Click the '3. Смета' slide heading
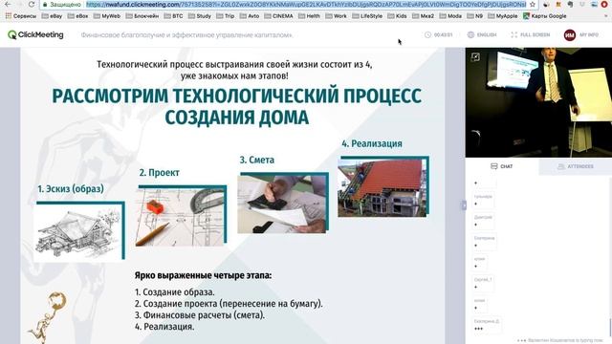This screenshot has width=612, height=344. tap(257, 160)
